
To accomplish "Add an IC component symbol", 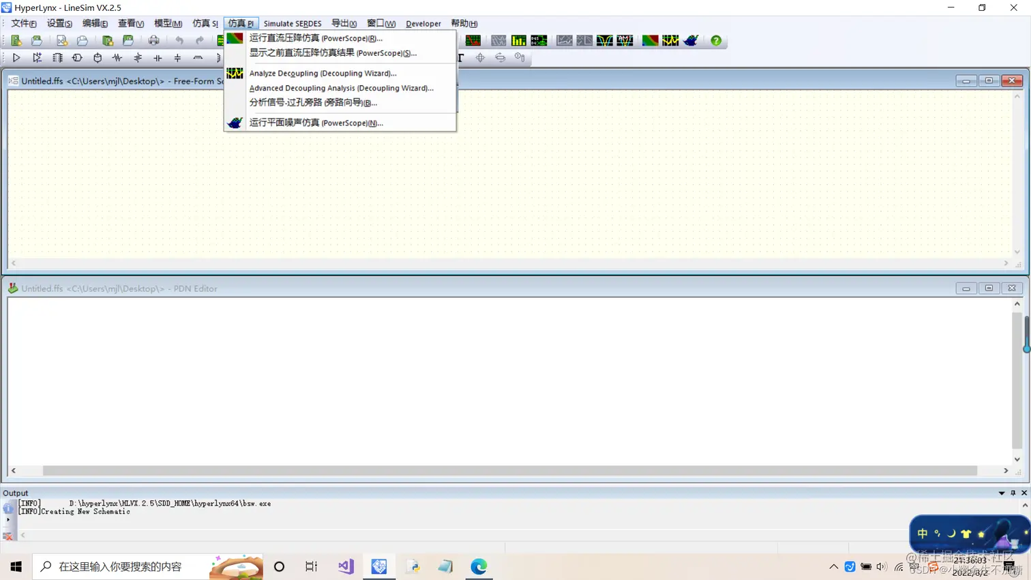I will click(57, 58).
